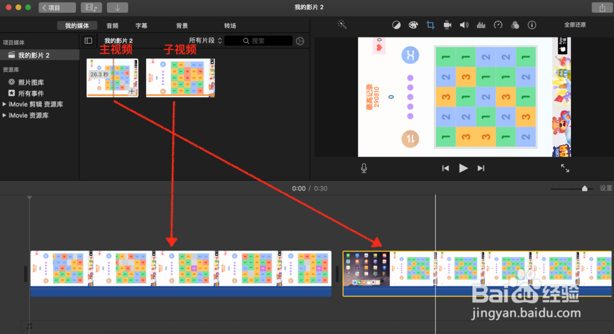614x334 pixels.
Task: Play the preview
Action: pos(463,168)
